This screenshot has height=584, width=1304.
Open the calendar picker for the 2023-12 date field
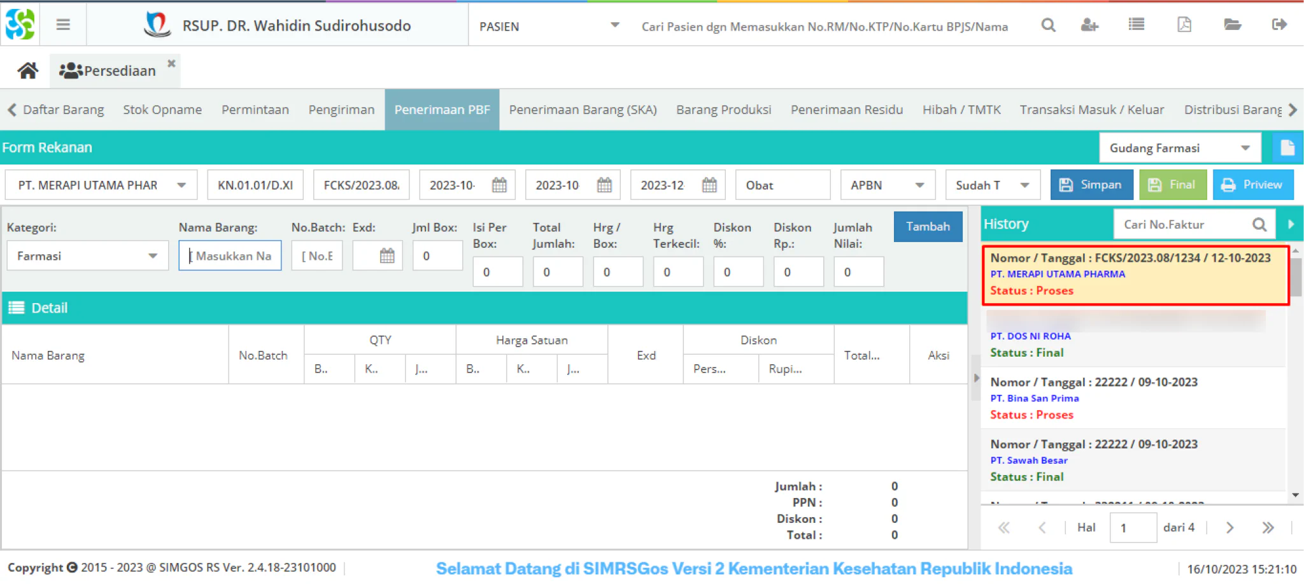click(x=709, y=185)
